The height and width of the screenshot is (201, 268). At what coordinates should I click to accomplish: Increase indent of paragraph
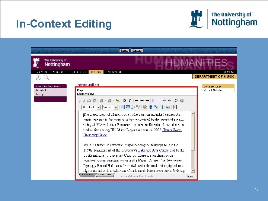170,100
